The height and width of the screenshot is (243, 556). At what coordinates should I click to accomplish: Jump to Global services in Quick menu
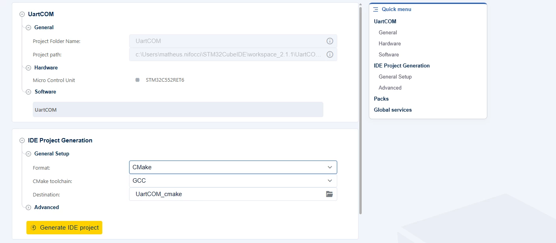393,110
